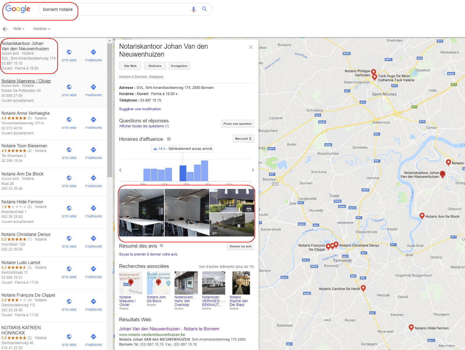Click Poser une question button
The height and width of the screenshot is (350, 465).
[x=237, y=124]
